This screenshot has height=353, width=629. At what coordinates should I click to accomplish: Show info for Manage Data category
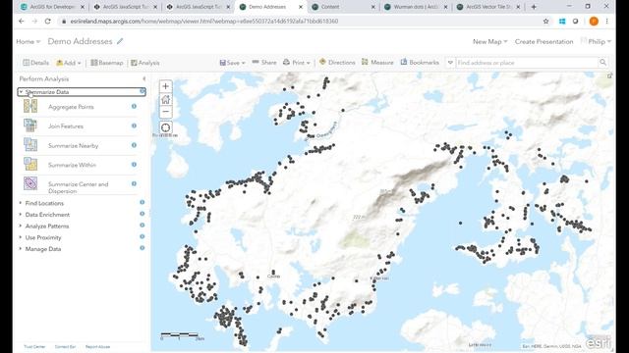click(x=142, y=248)
